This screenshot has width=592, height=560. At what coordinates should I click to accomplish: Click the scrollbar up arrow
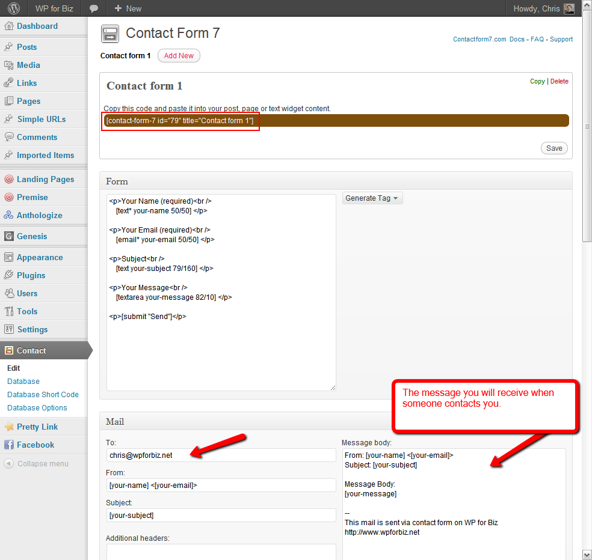coord(587,5)
